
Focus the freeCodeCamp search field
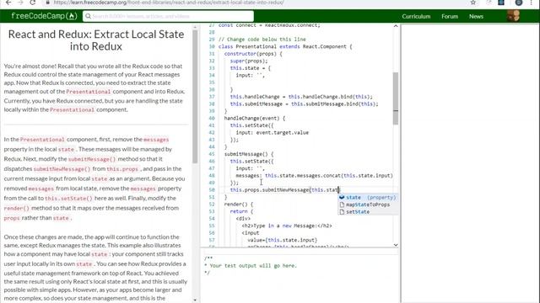coord(168,16)
